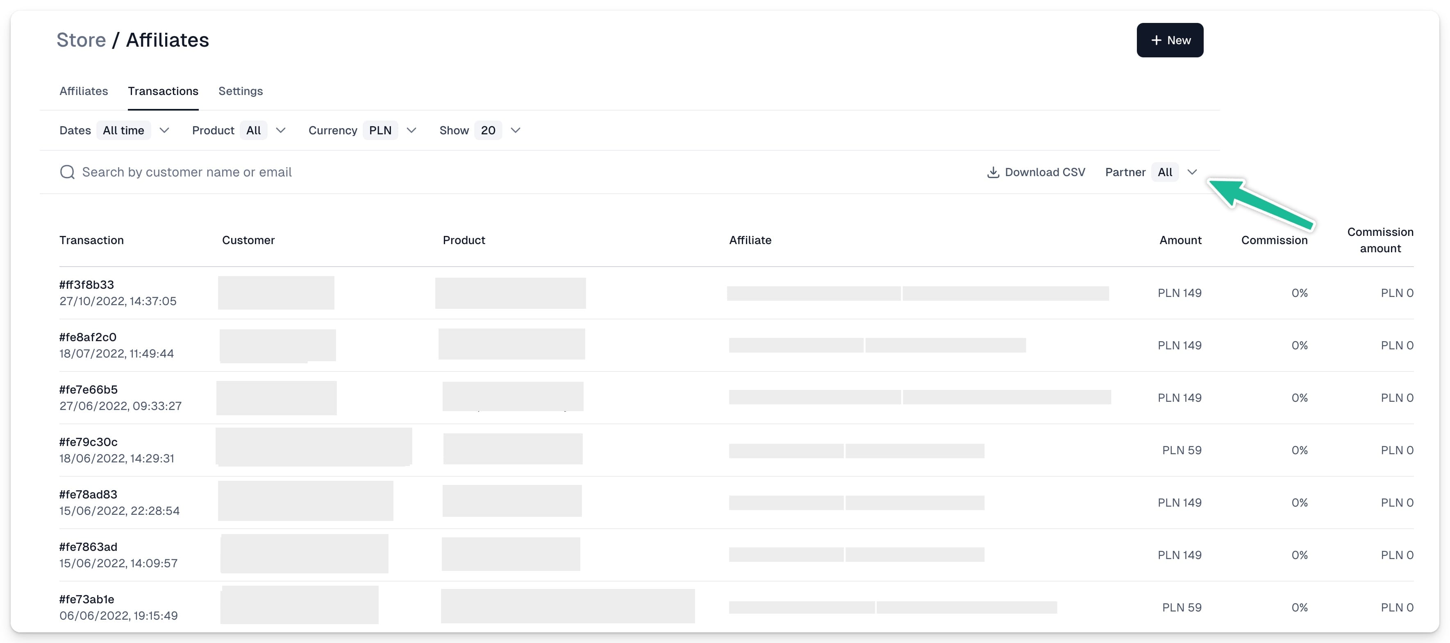Click the All time dates value
The image size is (1450, 643).
[x=123, y=131]
